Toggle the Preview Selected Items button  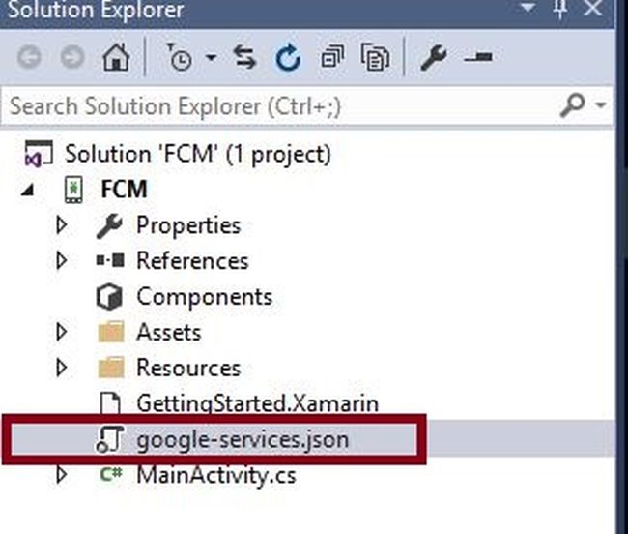click(x=477, y=58)
